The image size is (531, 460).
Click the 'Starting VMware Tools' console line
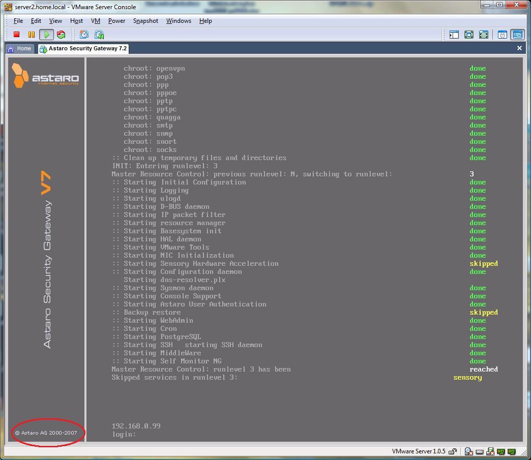(x=161, y=247)
